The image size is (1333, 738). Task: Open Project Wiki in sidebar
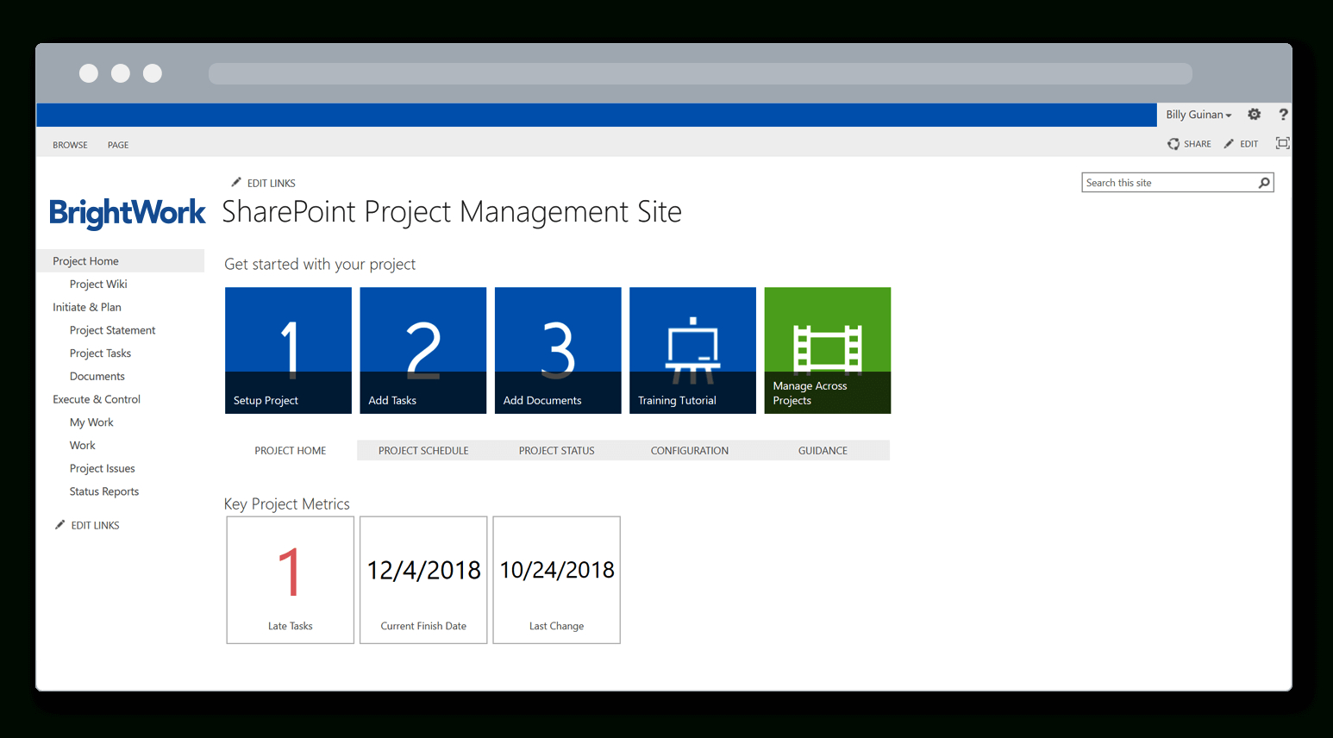pyautogui.click(x=98, y=284)
